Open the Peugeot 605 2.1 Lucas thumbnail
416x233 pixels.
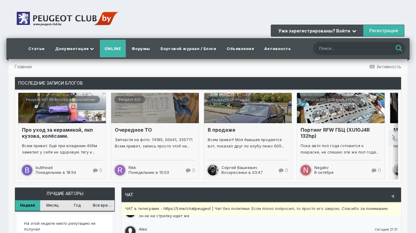click(x=248, y=108)
